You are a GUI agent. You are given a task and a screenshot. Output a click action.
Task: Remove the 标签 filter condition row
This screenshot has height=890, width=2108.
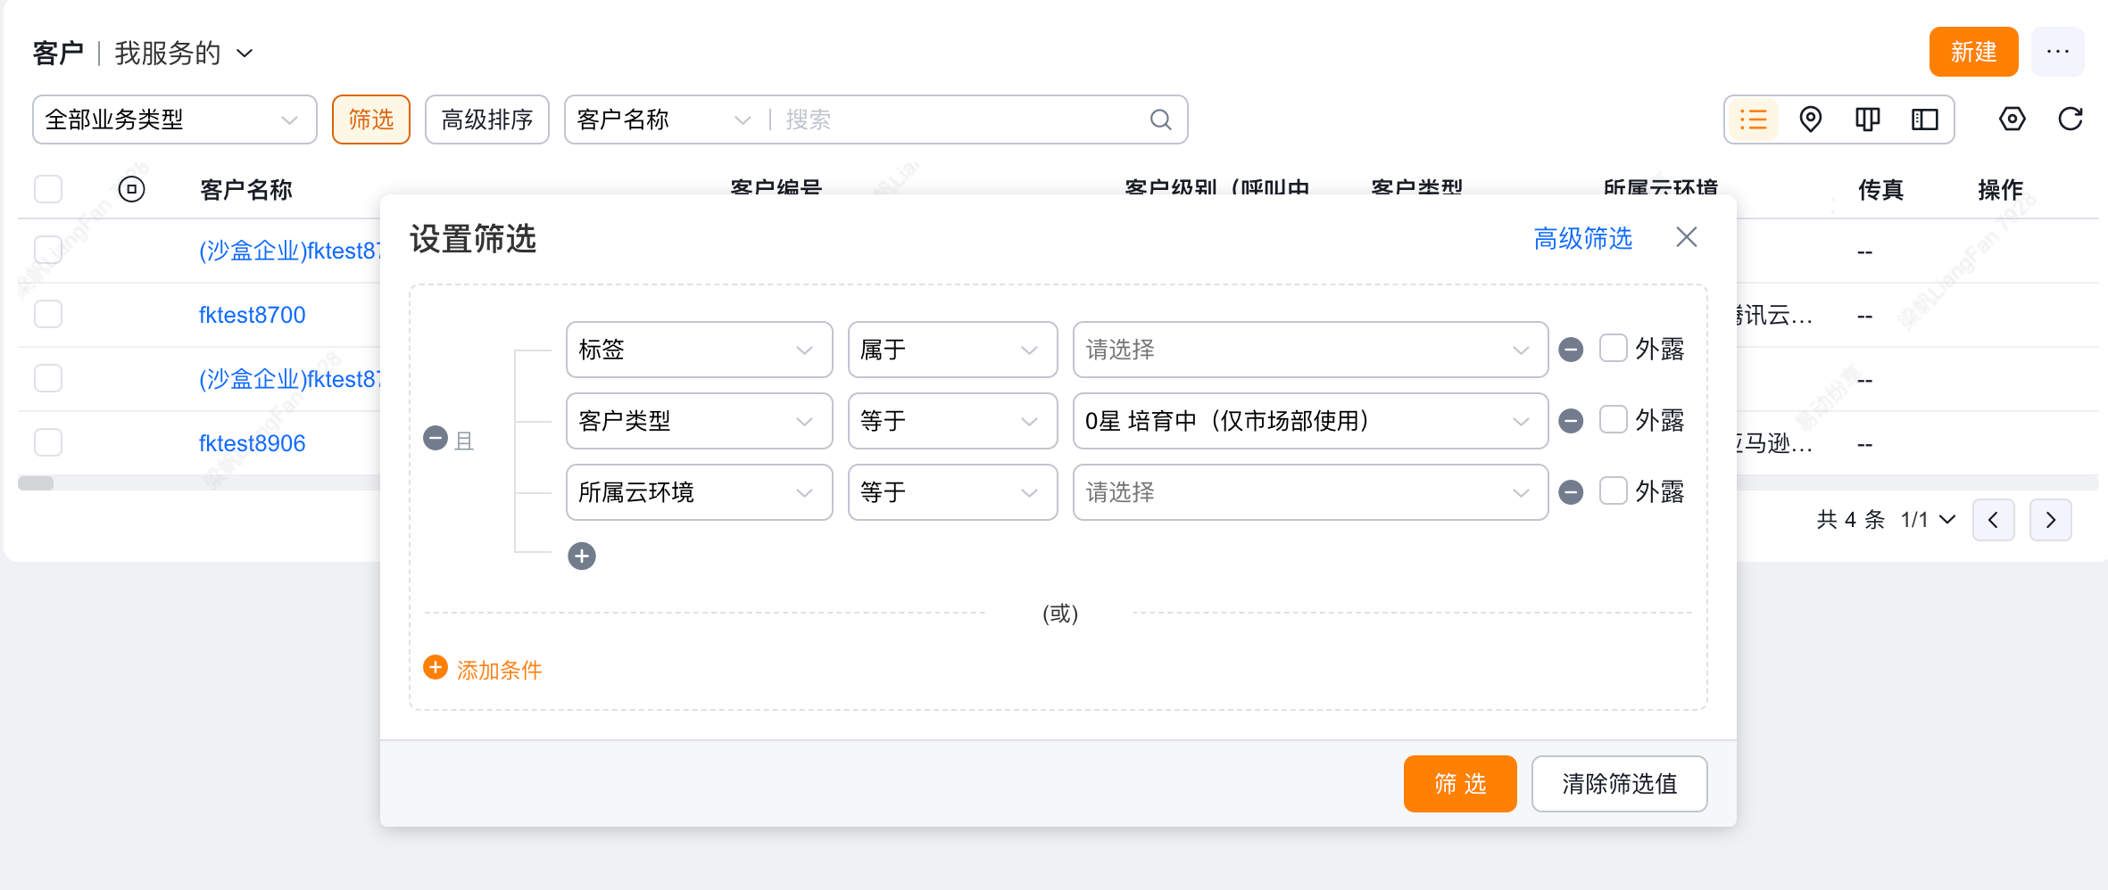(x=1571, y=350)
